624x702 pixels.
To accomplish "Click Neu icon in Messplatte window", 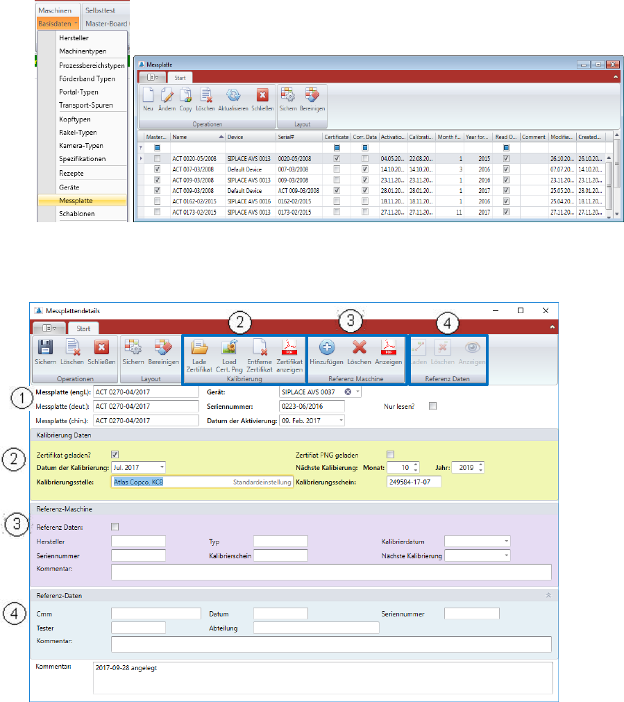I will (148, 97).
